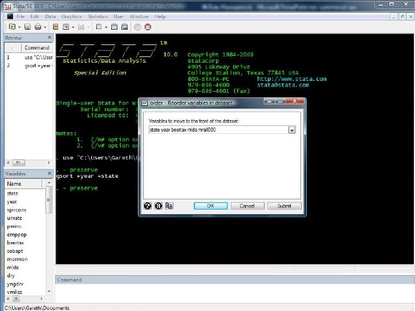Click the stata@stata.com link in Results
Viewport: 415px width, 311px height.
(283, 85)
